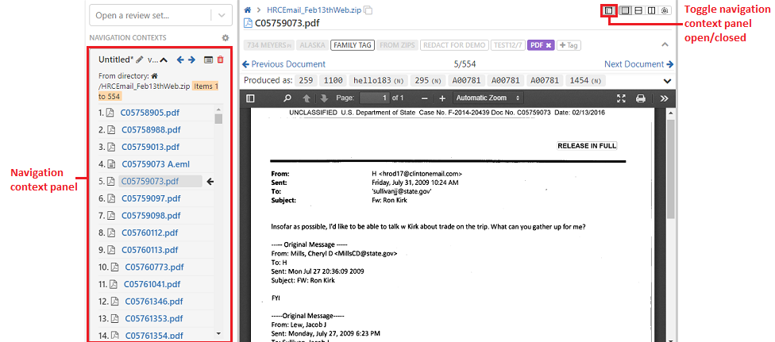The width and height of the screenshot is (775, 342).
Task: Open PDF viewer tools double-chevron menu
Action: point(664,98)
